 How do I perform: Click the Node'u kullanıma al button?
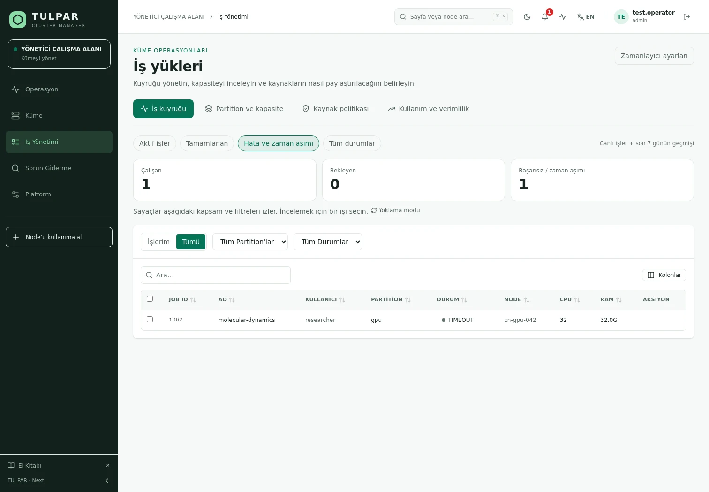pos(59,237)
